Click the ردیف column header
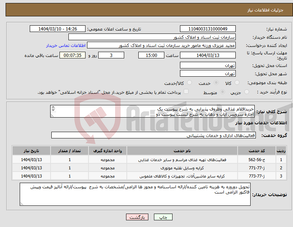The image size is (293, 227). pos(281,151)
